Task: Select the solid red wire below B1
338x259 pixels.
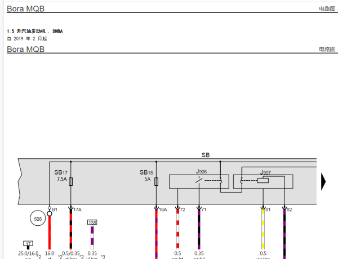Action: pos(50,233)
